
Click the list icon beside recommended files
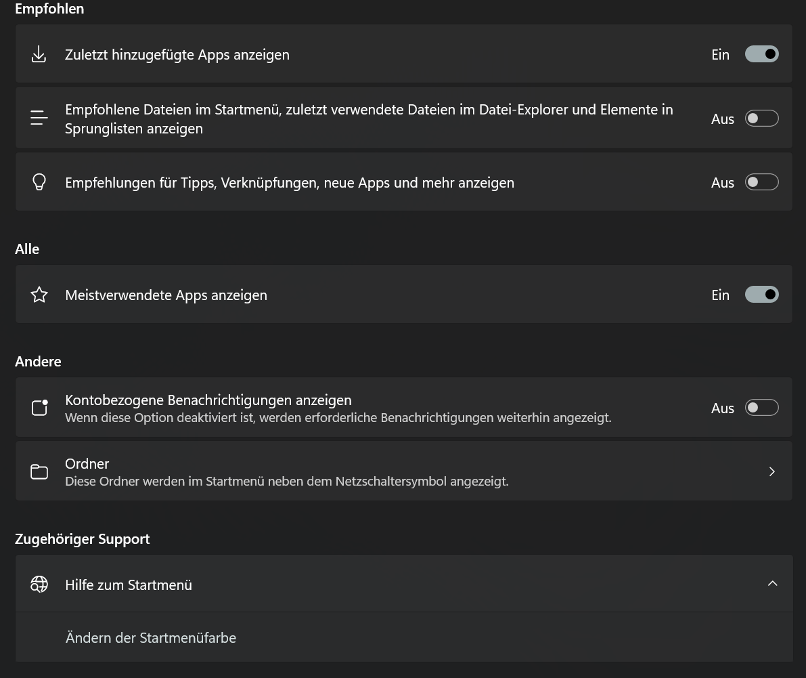pyautogui.click(x=39, y=119)
